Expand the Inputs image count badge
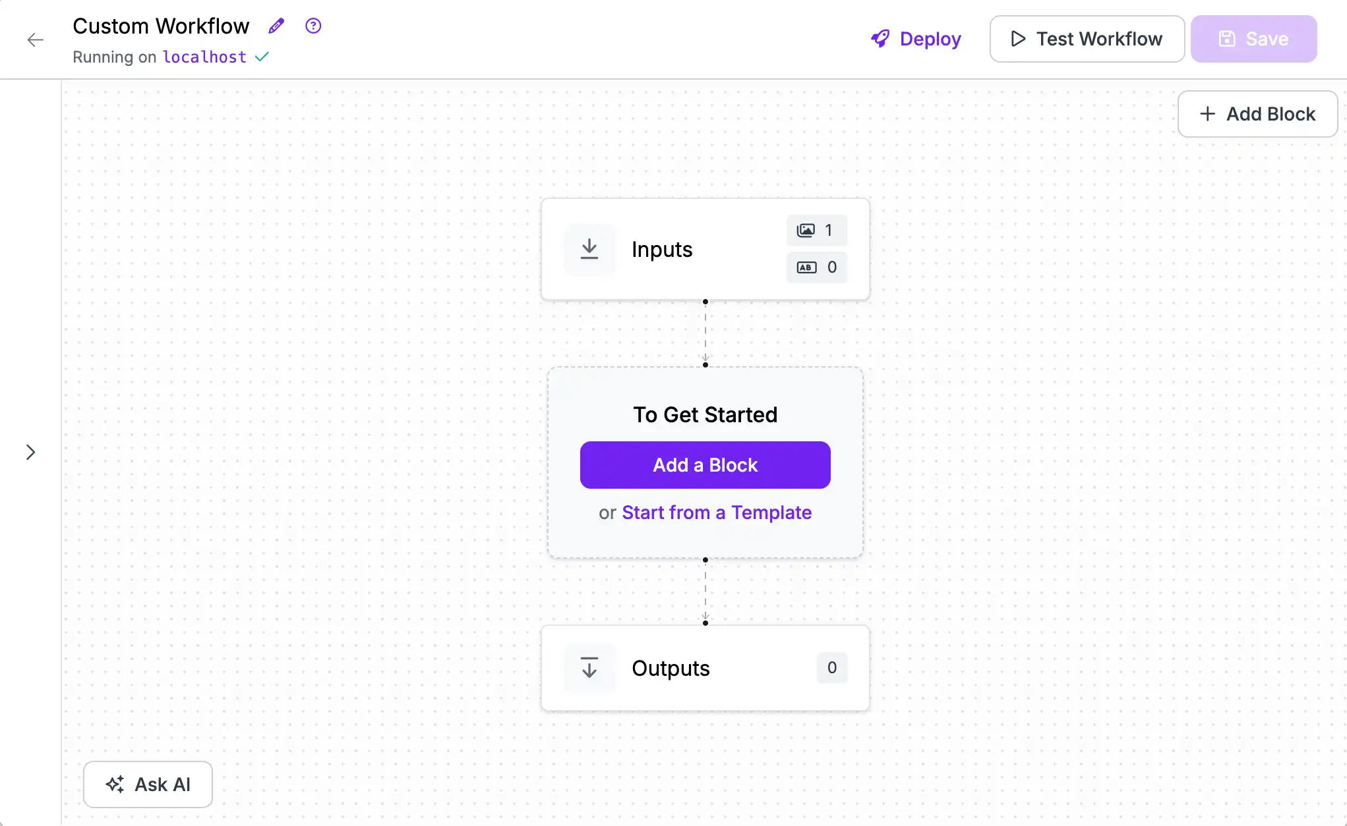The width and height of the screenshot is (1347, 826). pyautogui.click(x=816, y=230)
